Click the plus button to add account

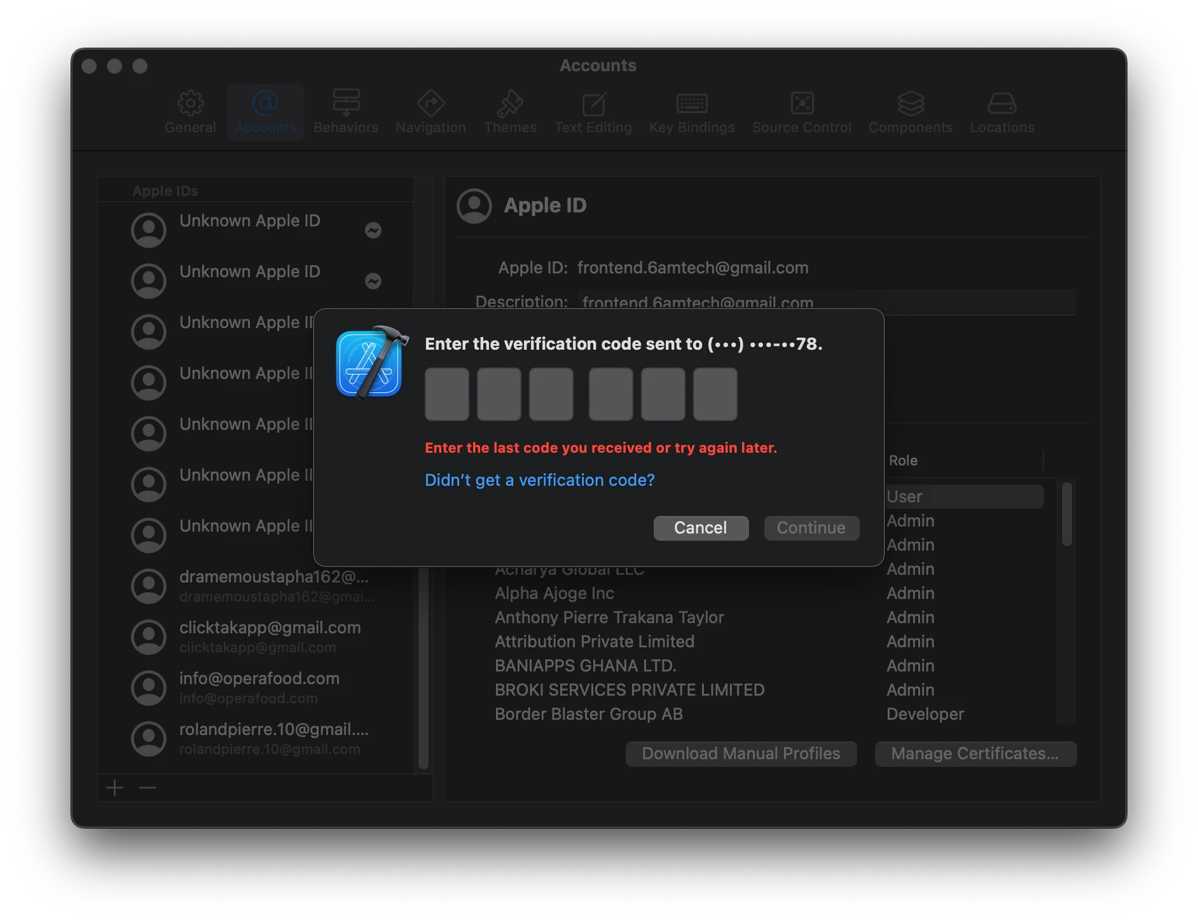click(115, 788)
